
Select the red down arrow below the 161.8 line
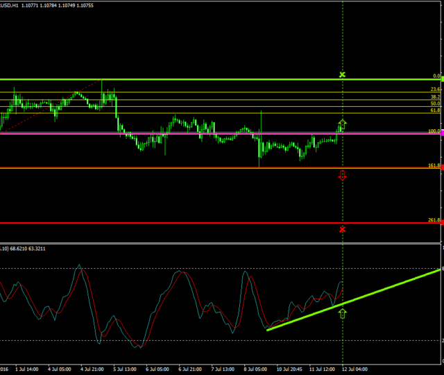pyautogui.click(x=342, y=175)
